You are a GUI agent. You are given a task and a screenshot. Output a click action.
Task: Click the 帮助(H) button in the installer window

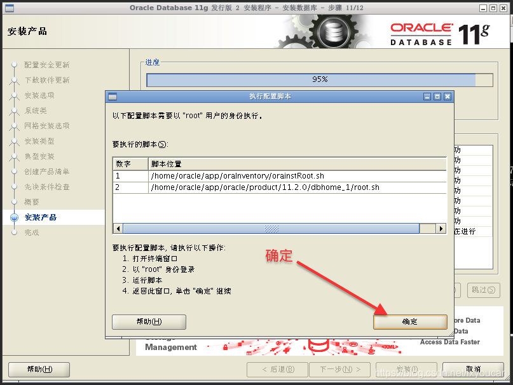(x=39, y=369)
